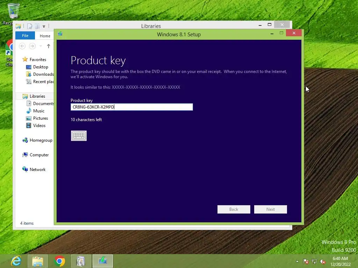
Task: Open the File tab in Libraries window
Action: tap(25, 36)
